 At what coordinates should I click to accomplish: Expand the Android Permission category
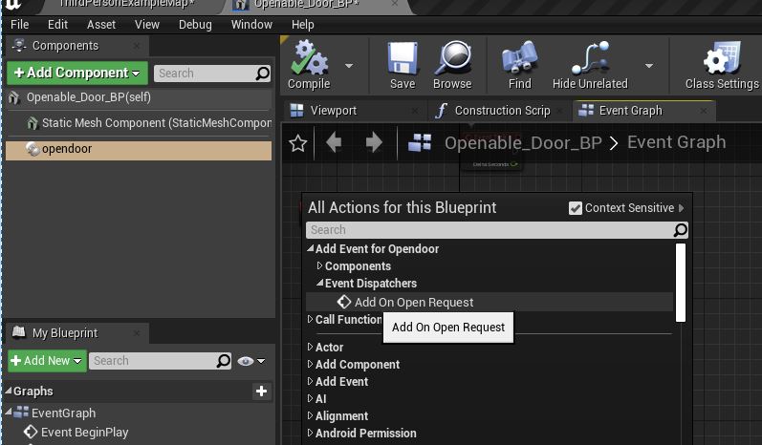point(310,433)
